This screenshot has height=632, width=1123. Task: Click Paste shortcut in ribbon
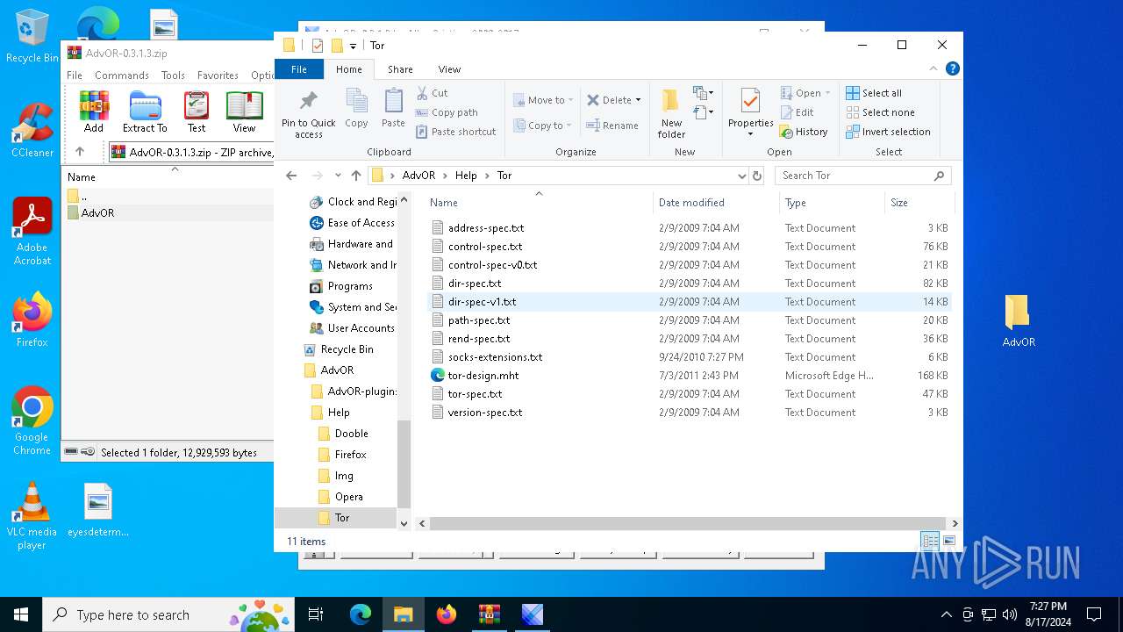click(x=455, y=132)
